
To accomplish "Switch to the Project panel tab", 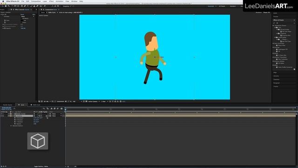I will (x=2, y=9).
